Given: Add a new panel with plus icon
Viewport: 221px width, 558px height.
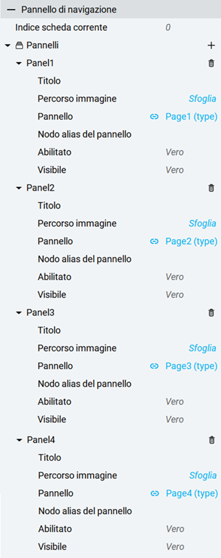Looking at the screenshot, I should coord(211,46).
